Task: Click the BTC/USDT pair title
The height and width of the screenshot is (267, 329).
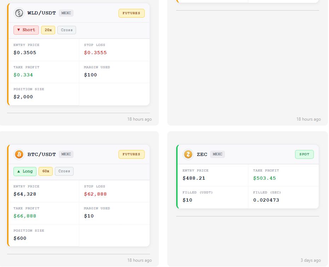Action: (41, 155)
